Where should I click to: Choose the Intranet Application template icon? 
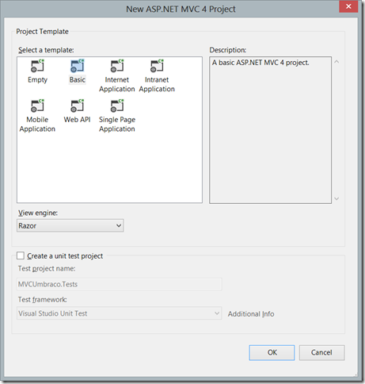157,66
